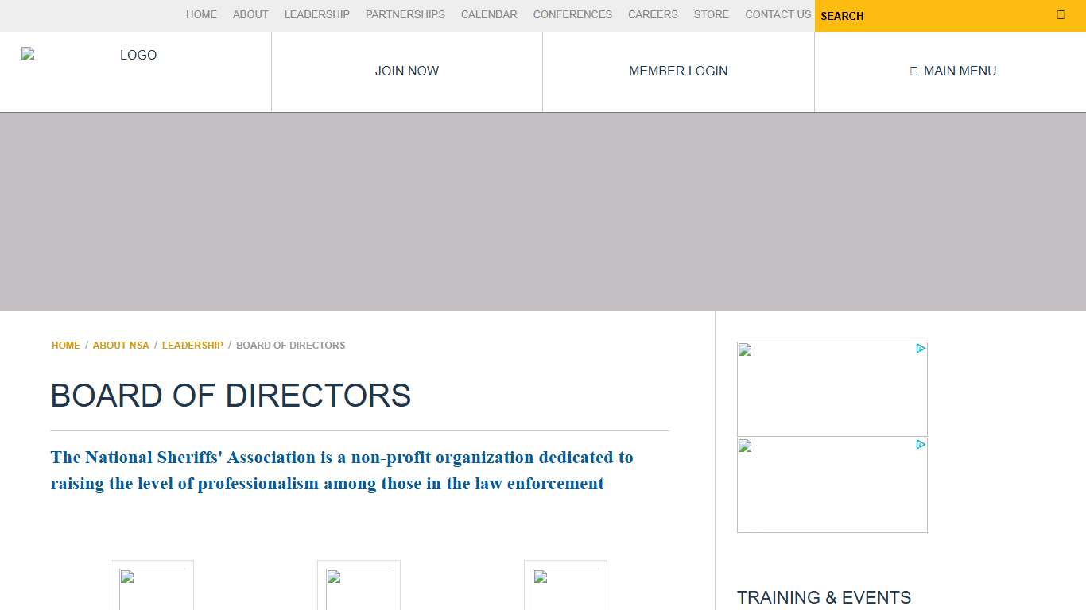Open the LEADERSHIP navigation menu

(316, 14)
